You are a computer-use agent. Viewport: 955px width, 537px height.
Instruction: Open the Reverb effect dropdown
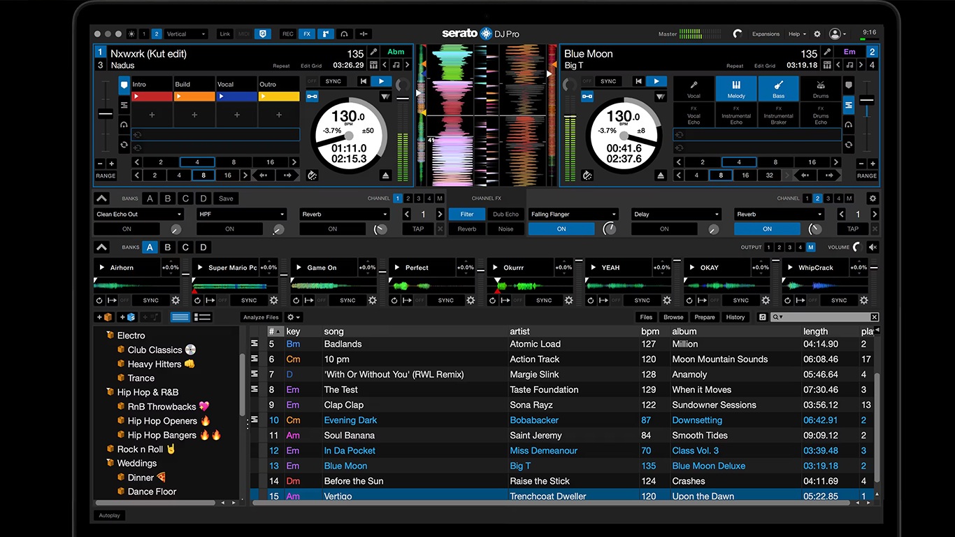coord(344,214)
